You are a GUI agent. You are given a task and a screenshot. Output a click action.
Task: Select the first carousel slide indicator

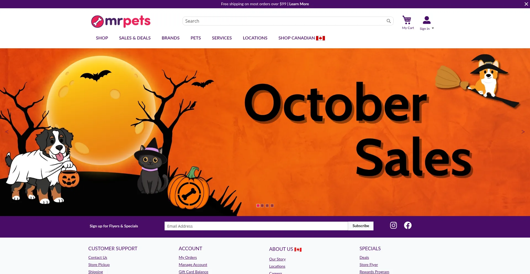coord(258,206)
